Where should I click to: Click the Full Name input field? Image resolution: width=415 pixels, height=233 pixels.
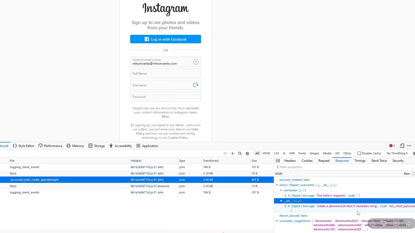pos(165,74)
